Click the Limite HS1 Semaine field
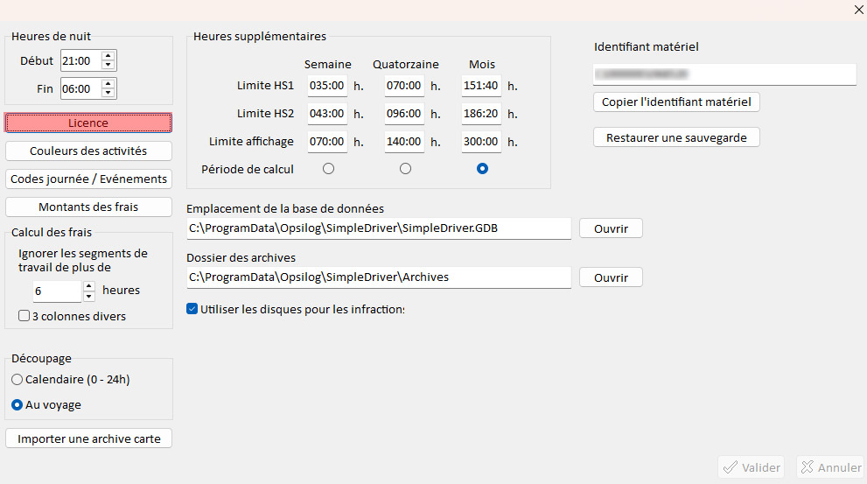 (x=327, y=86)
